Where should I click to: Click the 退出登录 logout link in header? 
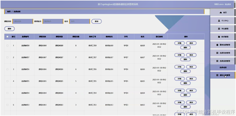(228, 4)
